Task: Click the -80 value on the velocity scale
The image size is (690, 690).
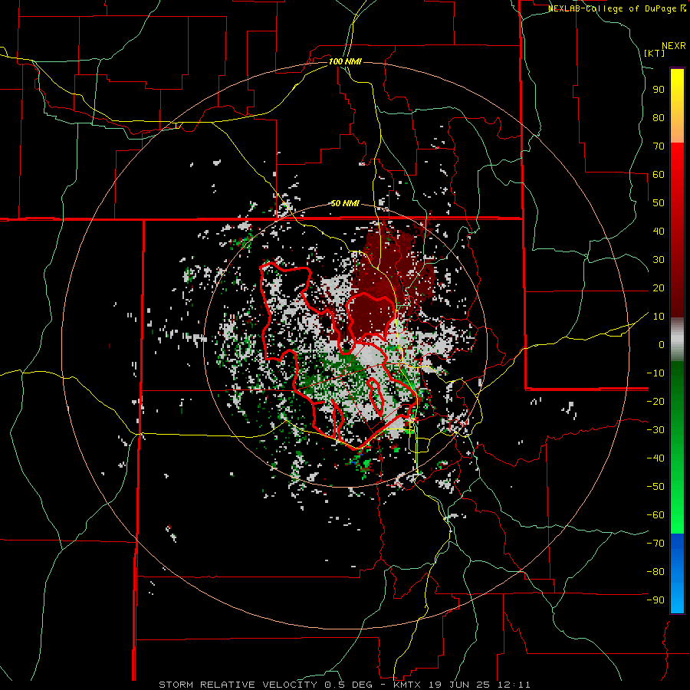Action: [655, 572]
